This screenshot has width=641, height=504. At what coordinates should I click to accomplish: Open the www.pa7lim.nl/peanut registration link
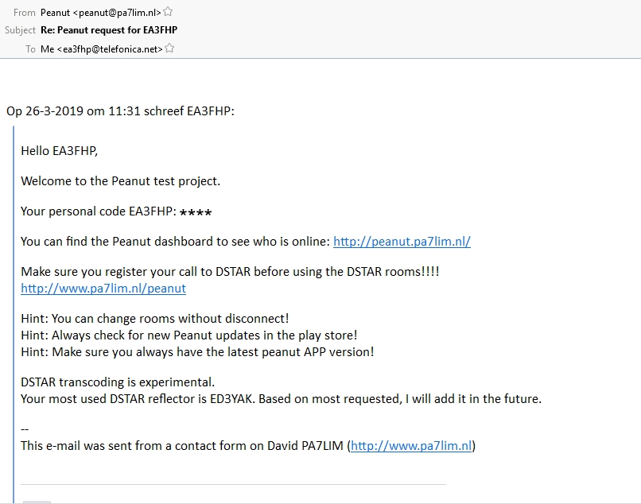(x=103, y=289)
